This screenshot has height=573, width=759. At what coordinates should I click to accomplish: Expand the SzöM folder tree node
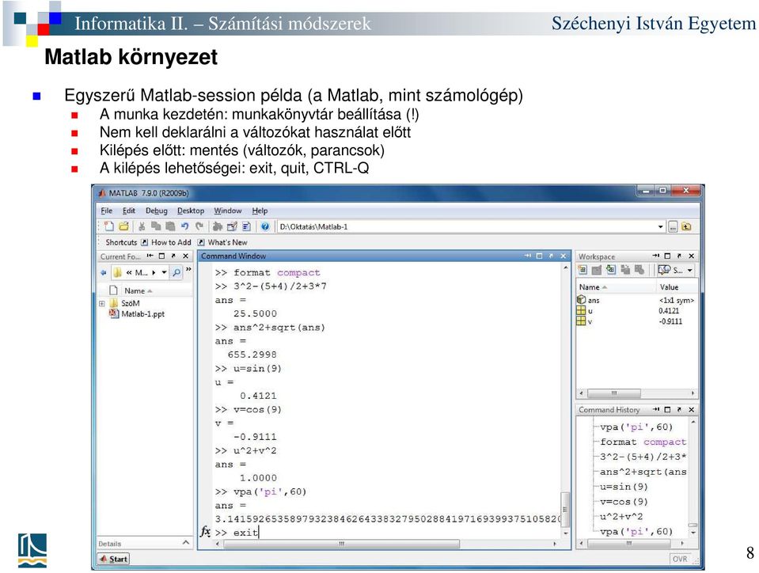[101, 303]
